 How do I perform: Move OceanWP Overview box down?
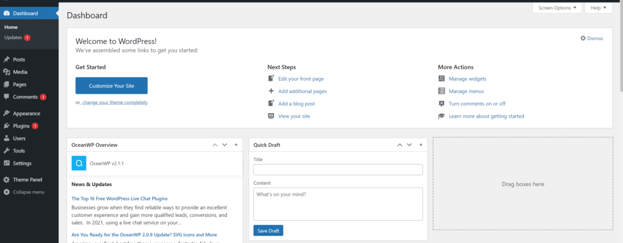(224, 145)
